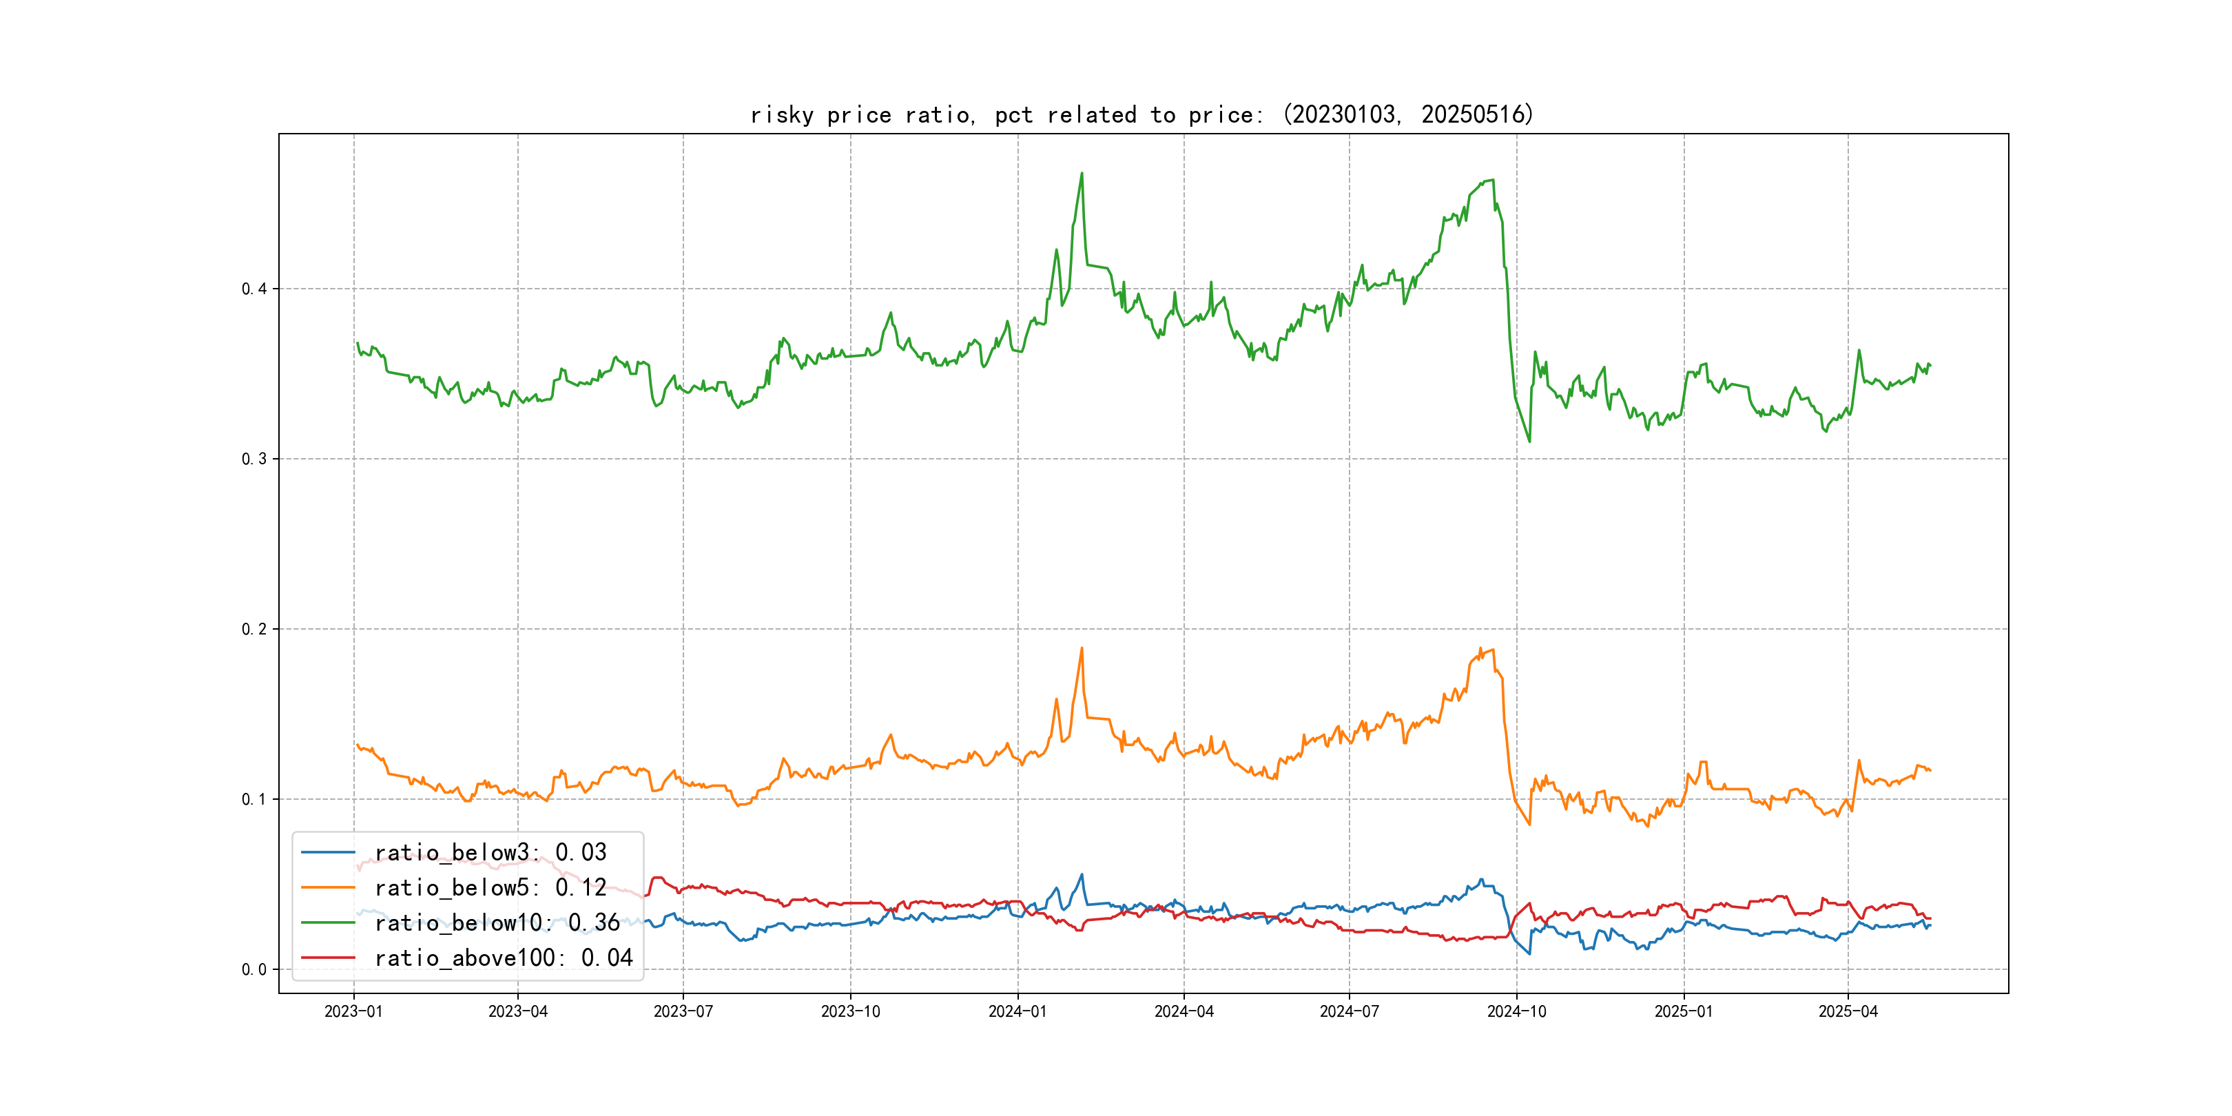Click the red ratio_above100 legend line
Image resolution: width=2232 pixels, height=1116 pixels.
[327, 958]
